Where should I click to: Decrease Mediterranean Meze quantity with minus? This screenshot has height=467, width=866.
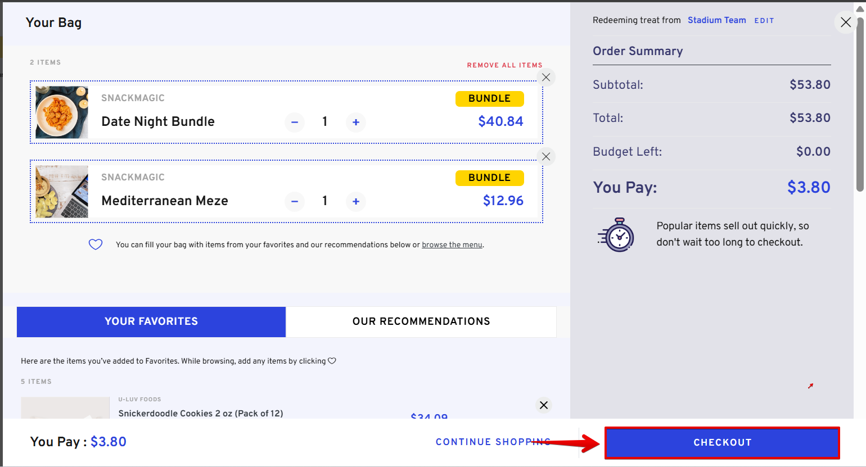295,201
